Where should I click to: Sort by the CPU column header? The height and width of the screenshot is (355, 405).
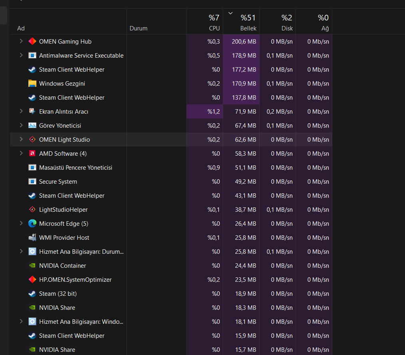(x=205, y=22)
